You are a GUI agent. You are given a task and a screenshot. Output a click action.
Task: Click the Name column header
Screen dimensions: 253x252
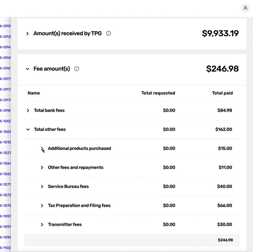pyautogui.click(x=34, y=93)
